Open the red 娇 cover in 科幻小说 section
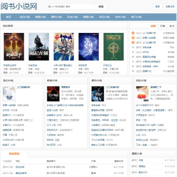The image size is (177, 177). click(x=142, y=94)
